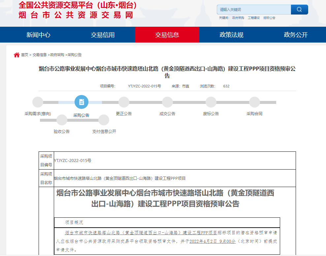The height and width of the screenshot is (256, 326).
Task: Click the red home icon in breadcrumb
Action: [x=16, y=55]
